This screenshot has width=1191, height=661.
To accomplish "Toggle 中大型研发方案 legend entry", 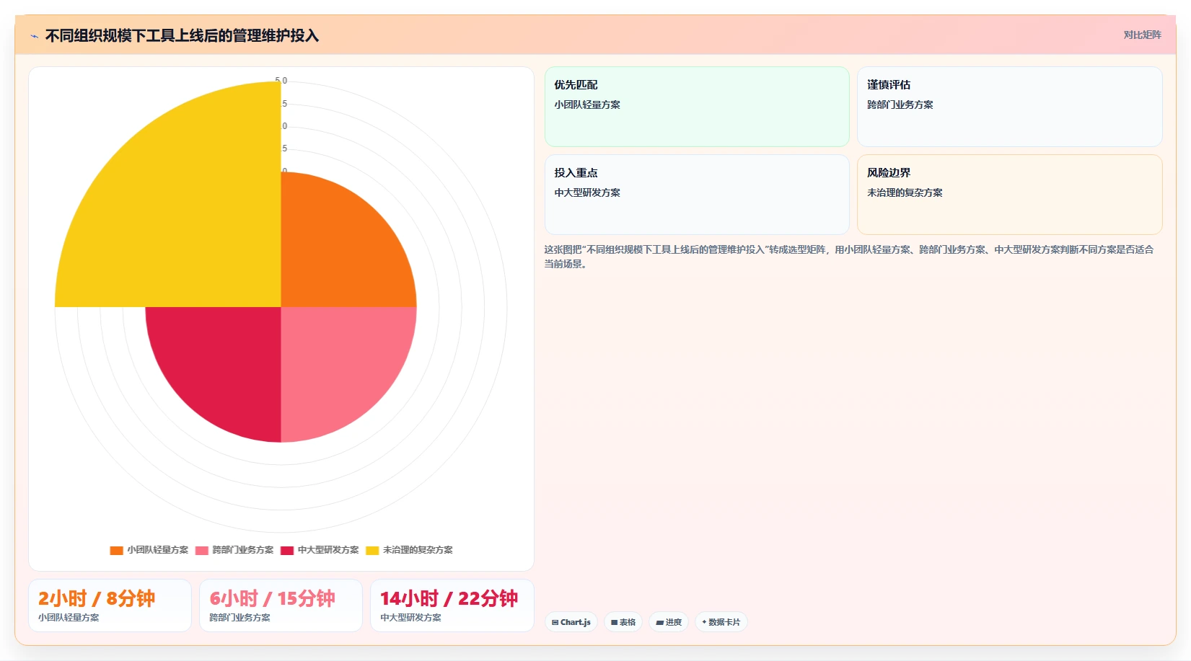I will coord(320,550).
